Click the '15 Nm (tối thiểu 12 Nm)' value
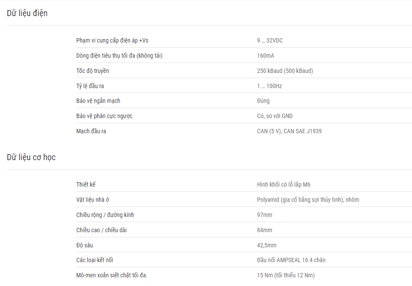Screen dimensions: 412x286 click(x=286, y=275)
